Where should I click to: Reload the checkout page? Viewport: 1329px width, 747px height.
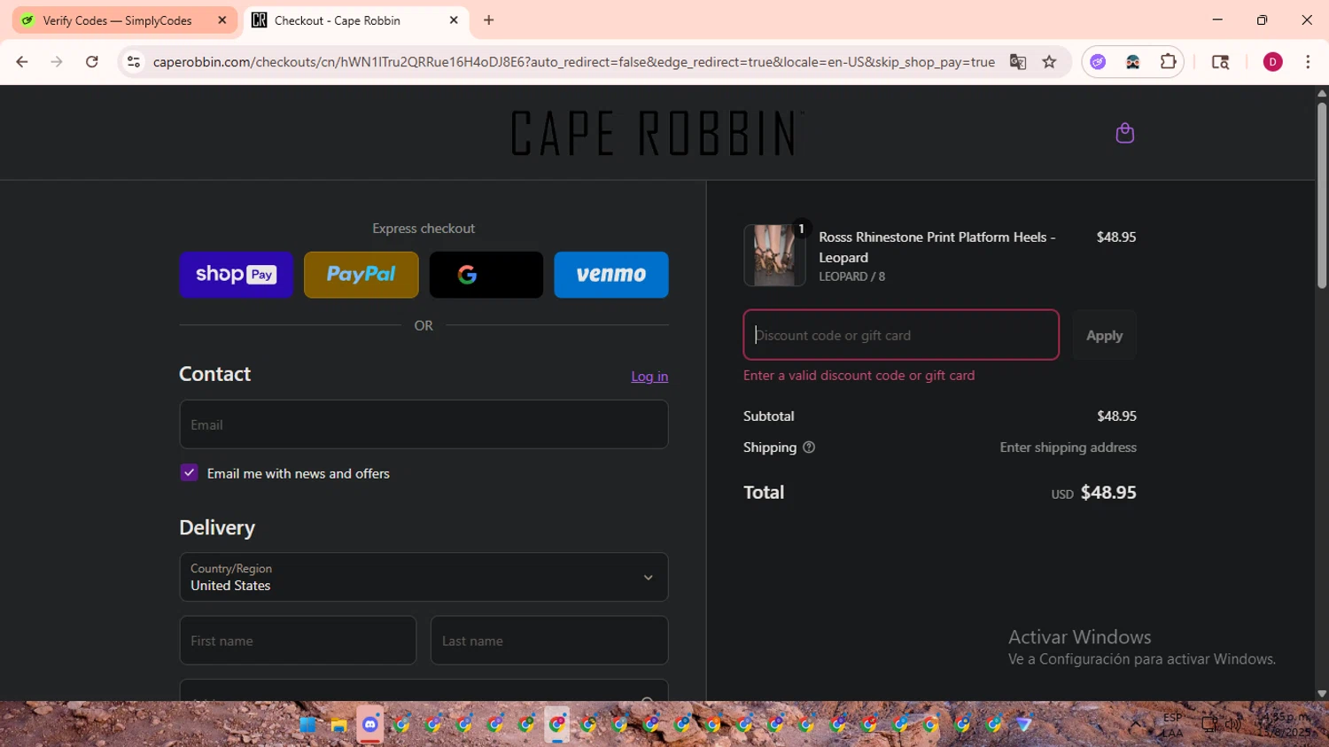pos(91,62)
